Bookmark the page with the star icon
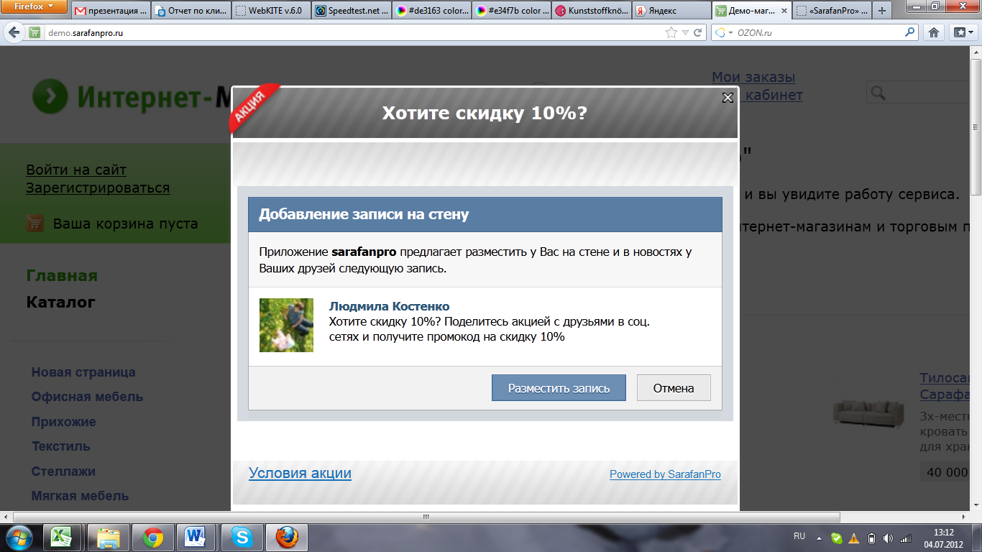 click(671, 32)
